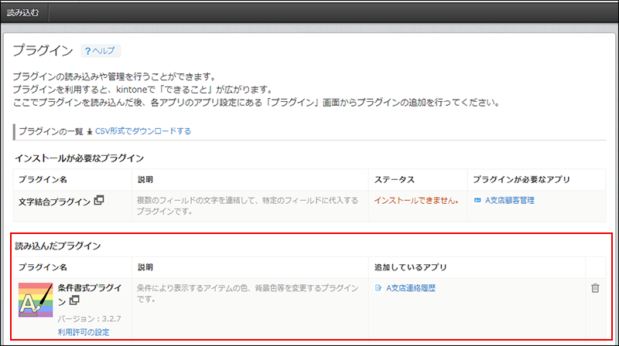This screenshot has width=619, height=346.
Task: Click the 条件書式プラグイン plugin name
Action: 90,294
